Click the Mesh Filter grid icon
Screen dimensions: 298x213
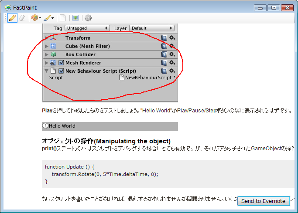(x=53, y=46)
